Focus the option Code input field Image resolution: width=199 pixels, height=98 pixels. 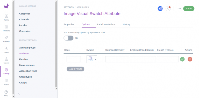(74, 59)
